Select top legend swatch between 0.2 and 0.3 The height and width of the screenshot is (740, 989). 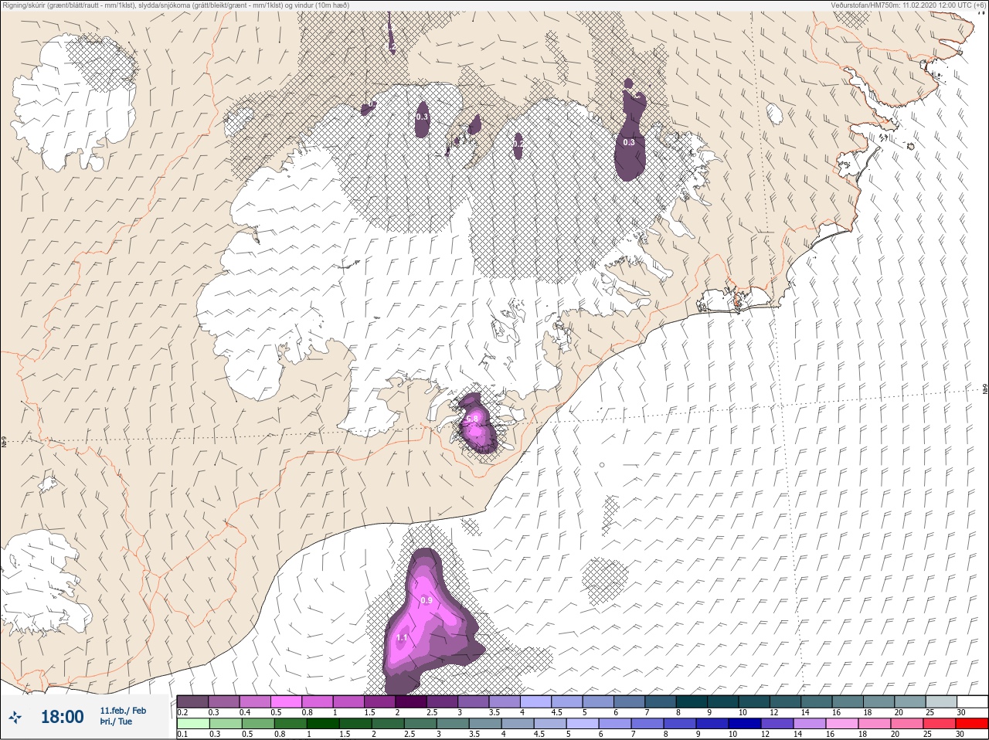point(192,701)
